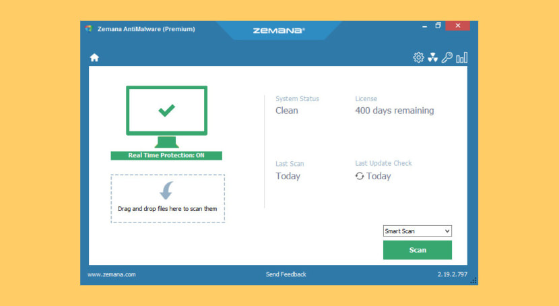Toggle the Real Time Protection: ON bar
Screen dimensions: 559x306
166,155
